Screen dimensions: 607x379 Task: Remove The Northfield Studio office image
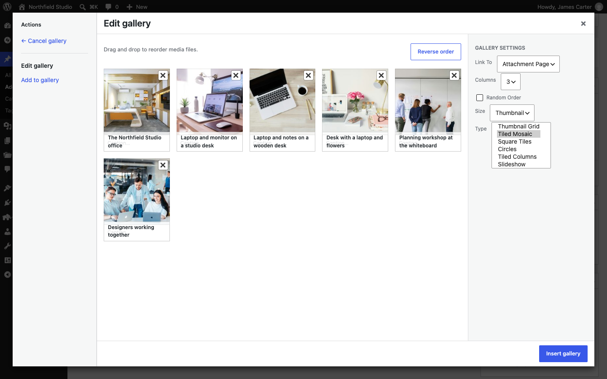point(163,75)
